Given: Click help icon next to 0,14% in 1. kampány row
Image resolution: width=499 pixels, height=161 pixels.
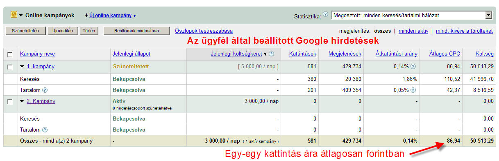Looking at the screenshot, I should pyautogui.click(x=413, y=67).
